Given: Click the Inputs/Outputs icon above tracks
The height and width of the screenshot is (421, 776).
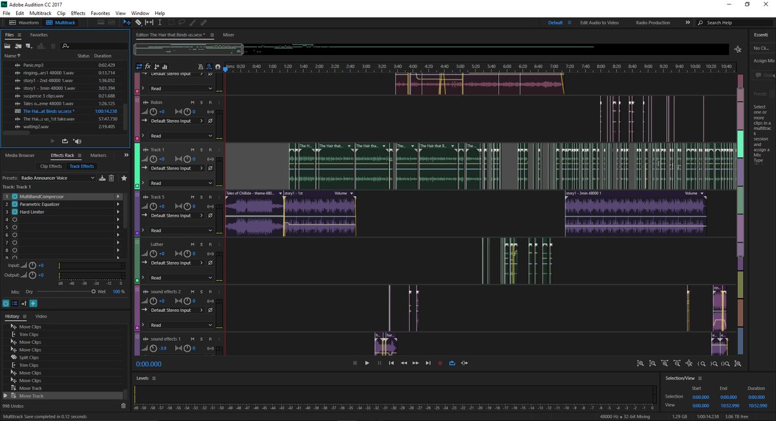Looking at the screenshot, I should pyautogui.click(x=139, y=67).
